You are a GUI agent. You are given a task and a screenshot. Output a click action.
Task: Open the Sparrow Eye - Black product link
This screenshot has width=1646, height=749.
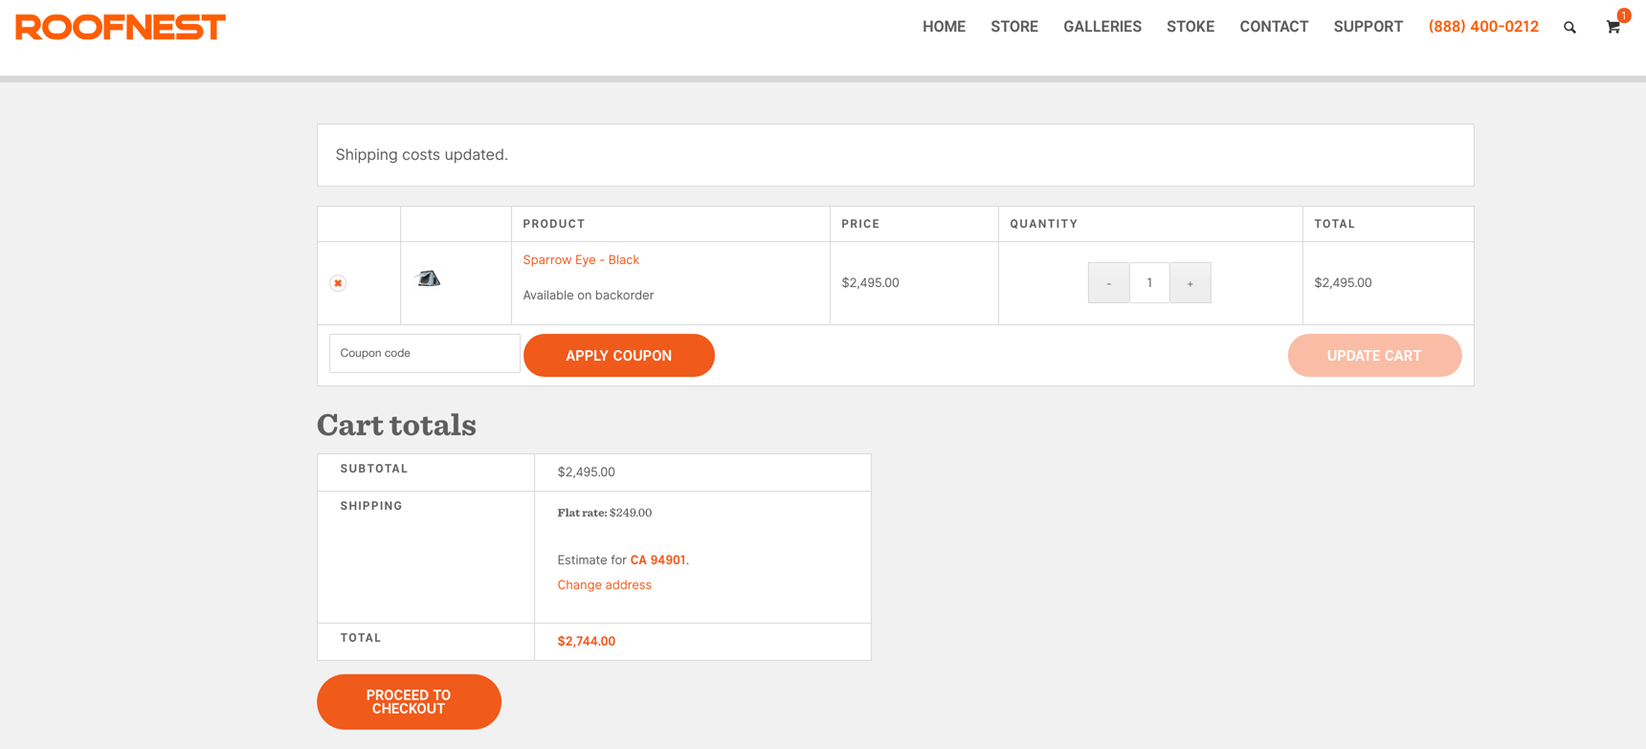[581, 260]
